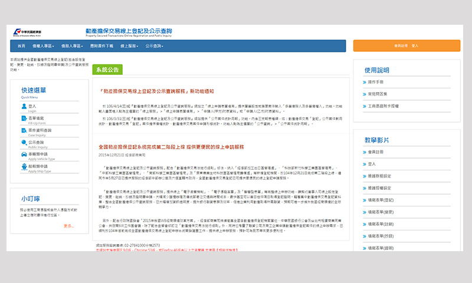Click the Fill-Up Form document icon
Image resolution: width=472 pixels, height=283 pixels.
pyautogui.click(x=24, y=119)
